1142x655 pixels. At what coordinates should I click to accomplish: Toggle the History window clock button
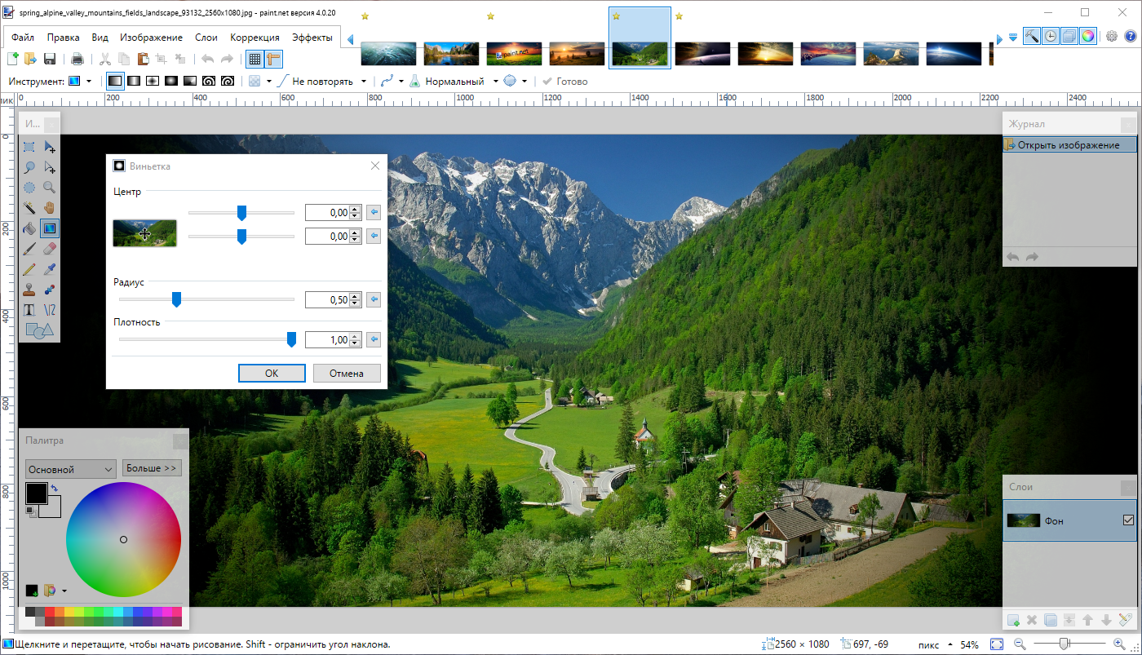click(x=1051, y=36)
